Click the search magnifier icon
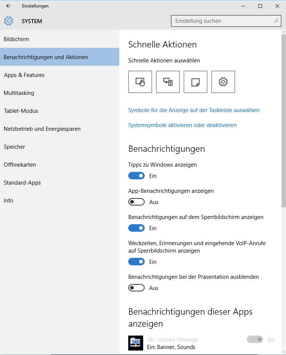This screenshot has width=286, height=355. 276,21
